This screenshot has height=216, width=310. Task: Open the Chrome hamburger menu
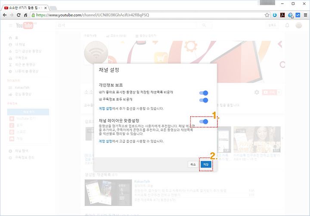coord(305,15)
